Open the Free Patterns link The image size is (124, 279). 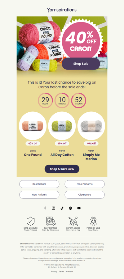(85, 184)
